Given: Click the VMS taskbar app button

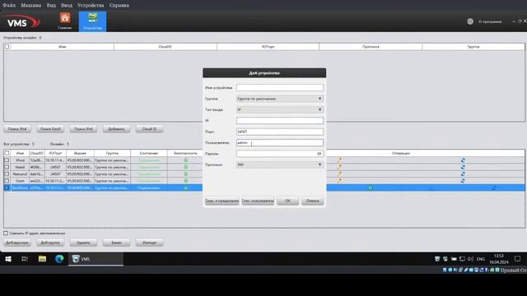Looking at the screenshot, I should click(96, 259).
